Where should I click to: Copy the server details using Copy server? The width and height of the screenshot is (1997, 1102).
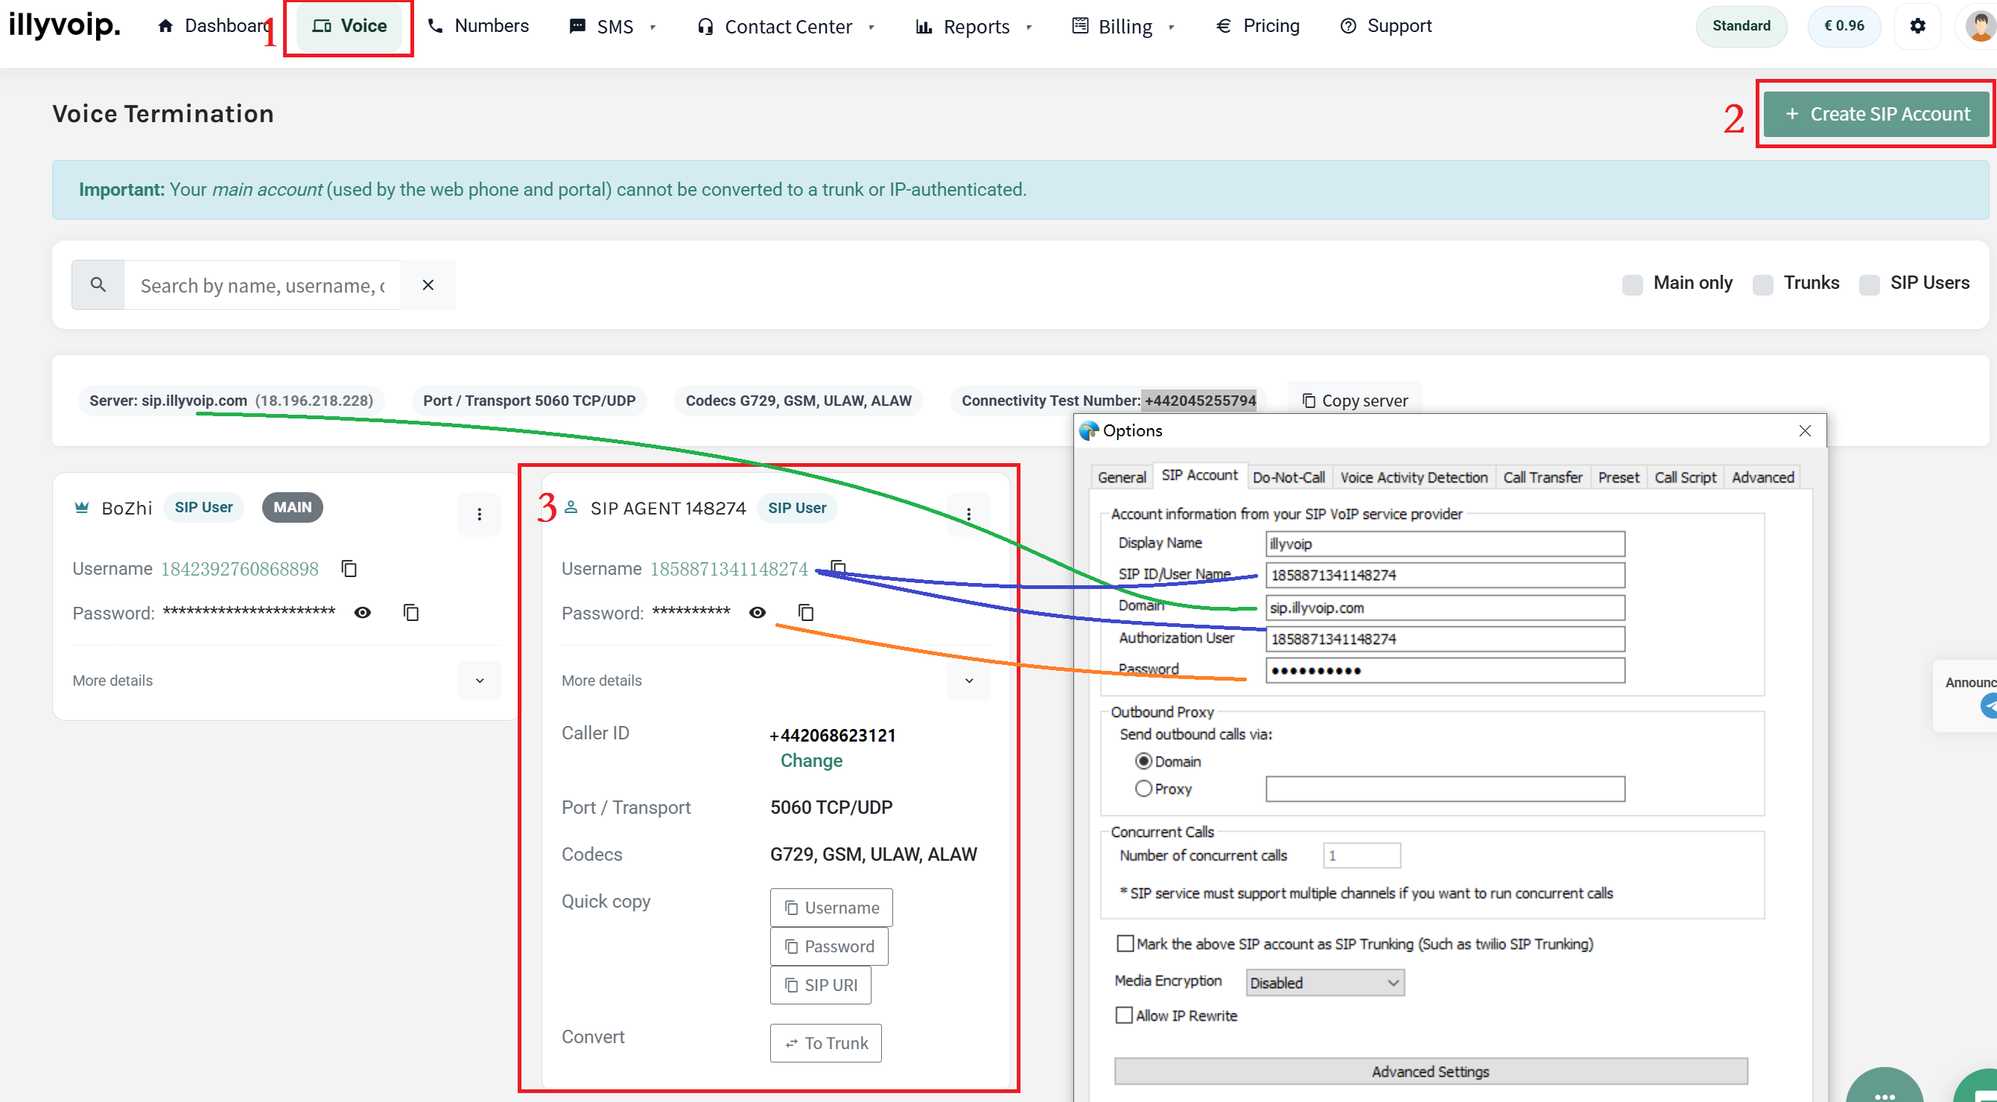tap(1353, 400)
